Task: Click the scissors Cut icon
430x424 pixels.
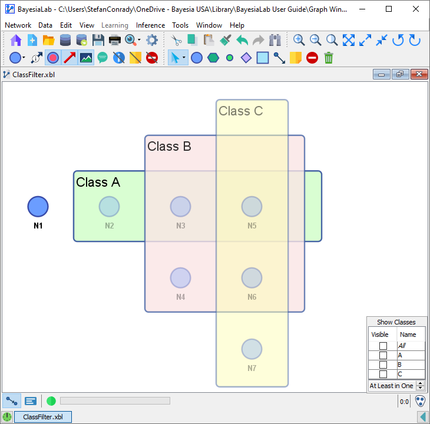Action: pos(176,40)
